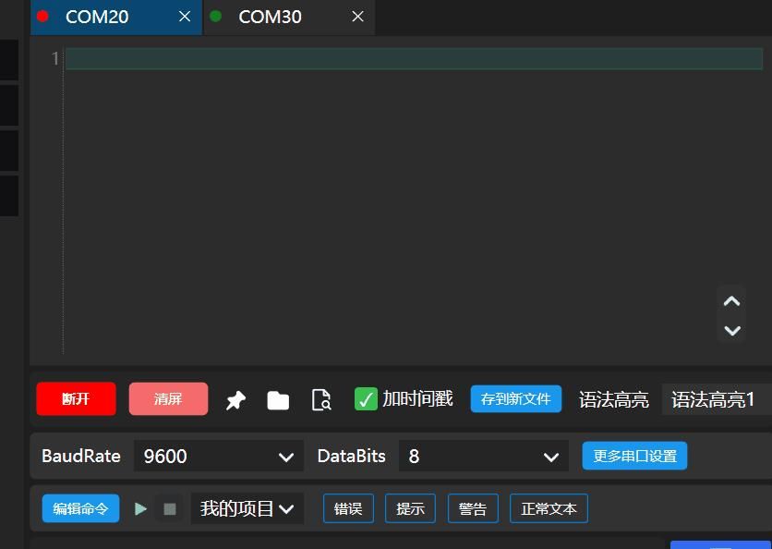Screen dimensions: 772x549
Task: Click line 1 in the terminal output area
Action: point(413,59)
